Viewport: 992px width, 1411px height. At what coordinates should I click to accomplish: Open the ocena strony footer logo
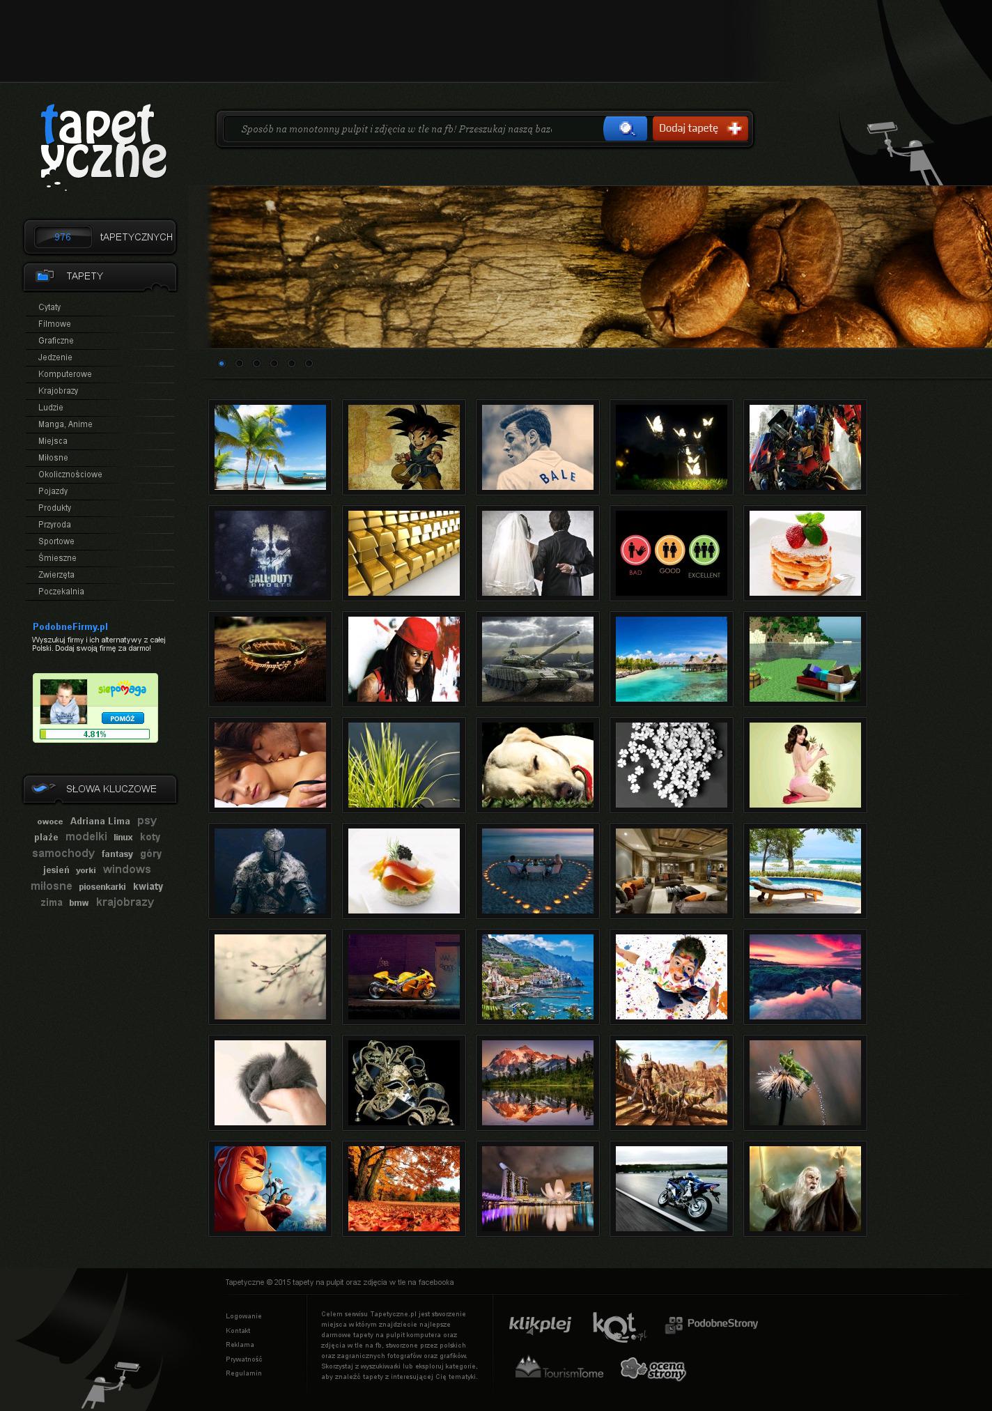point(653,1368)
